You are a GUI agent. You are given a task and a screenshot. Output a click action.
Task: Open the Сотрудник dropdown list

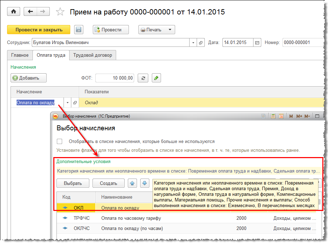click(193, 43)
